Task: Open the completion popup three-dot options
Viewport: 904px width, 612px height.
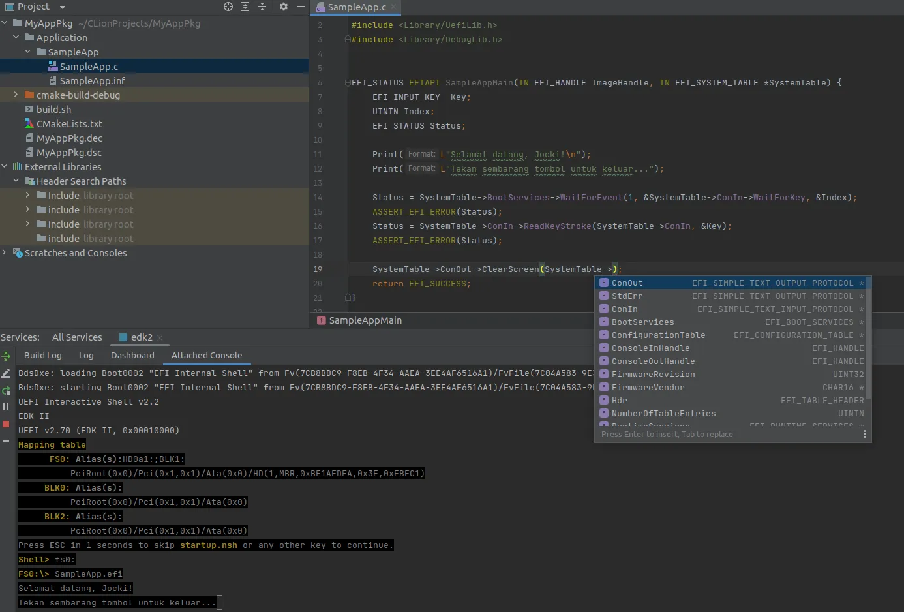Action: (x=865, y=434)
